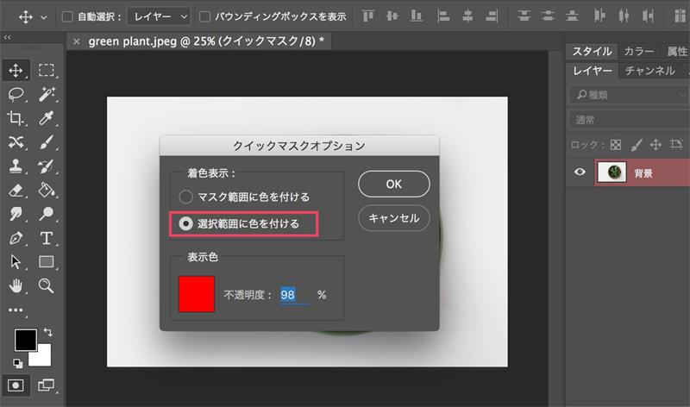This screenshot has width=690, height=407.
Task: Click the OK button in dialog
Action: pyautogui.click(x=393, y=184)
